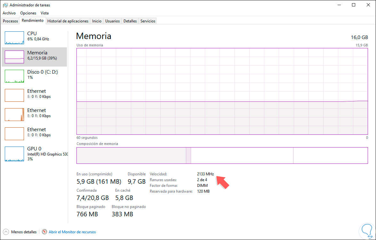The height and width of the screenshot is (240, 376).
Task: Click the 60 segundos axis label
Action: 87,138
